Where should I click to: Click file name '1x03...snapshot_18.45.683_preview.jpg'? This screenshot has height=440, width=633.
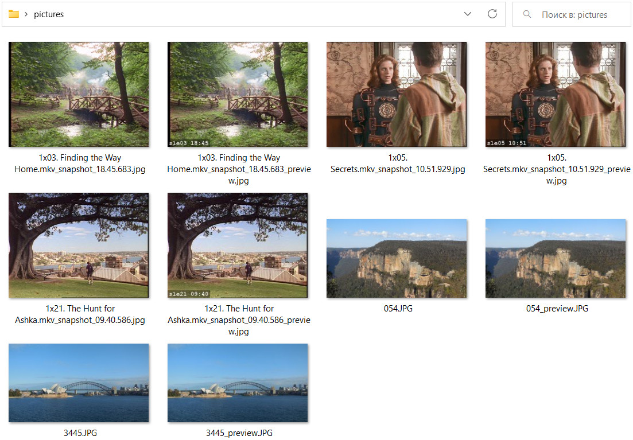tap(239, 169)
